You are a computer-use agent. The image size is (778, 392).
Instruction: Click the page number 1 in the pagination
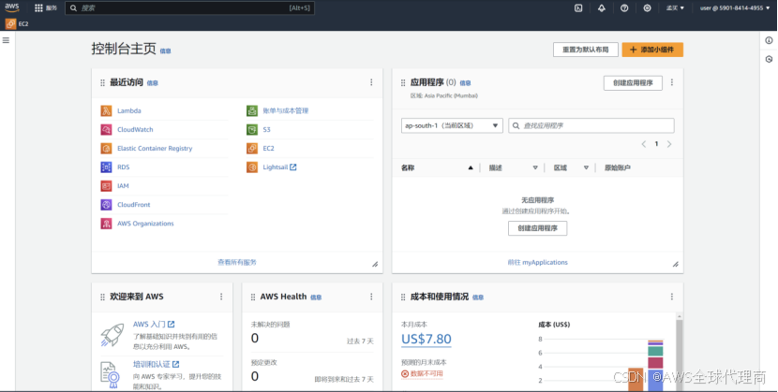point(656,144)
